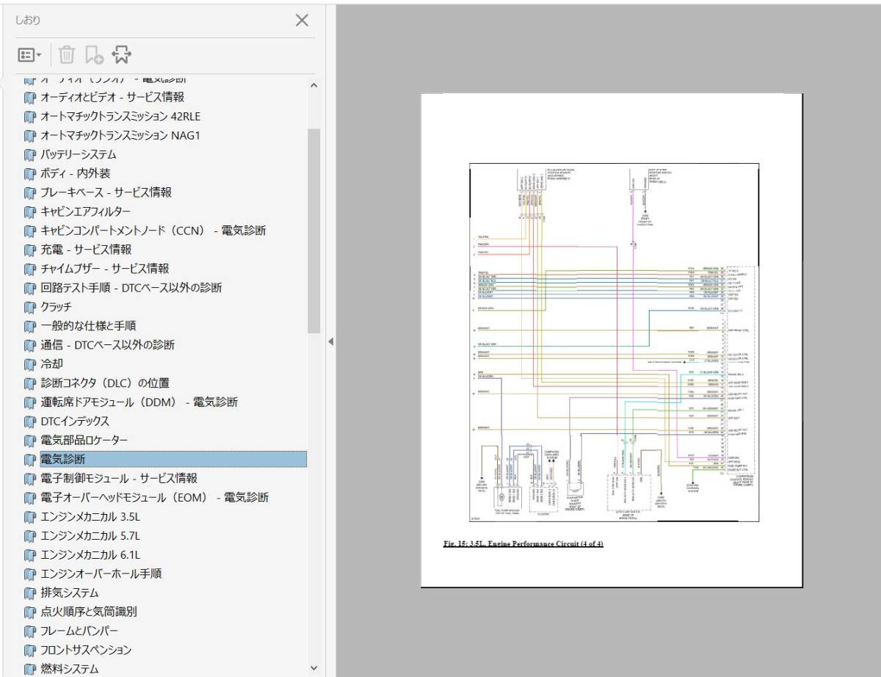Add a new bookmark
The width and height of the screenshot is (881, 677).
[x=94, y=54]
